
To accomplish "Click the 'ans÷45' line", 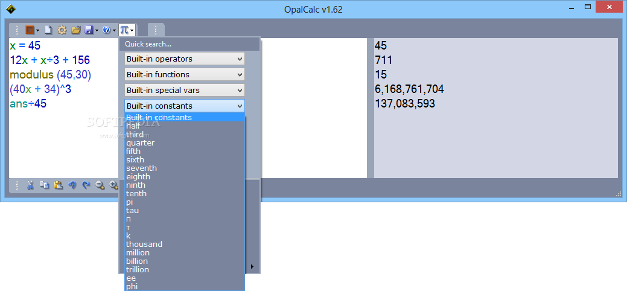I will point(28,104).
